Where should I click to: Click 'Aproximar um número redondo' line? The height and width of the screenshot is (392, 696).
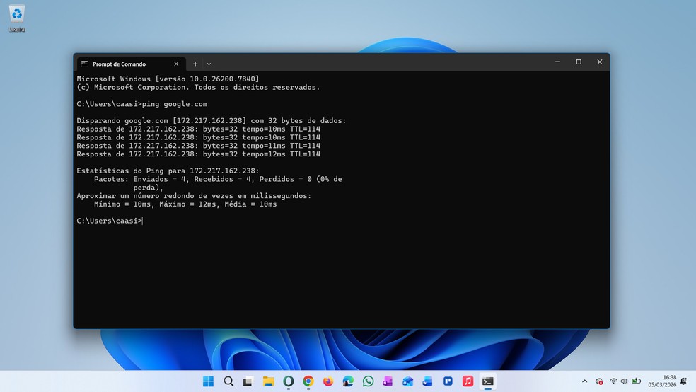[194, 196]
